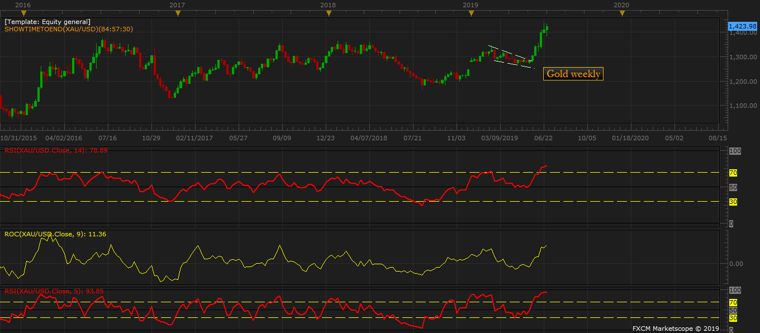Click the 07/16 date axis label

point(107,137)
